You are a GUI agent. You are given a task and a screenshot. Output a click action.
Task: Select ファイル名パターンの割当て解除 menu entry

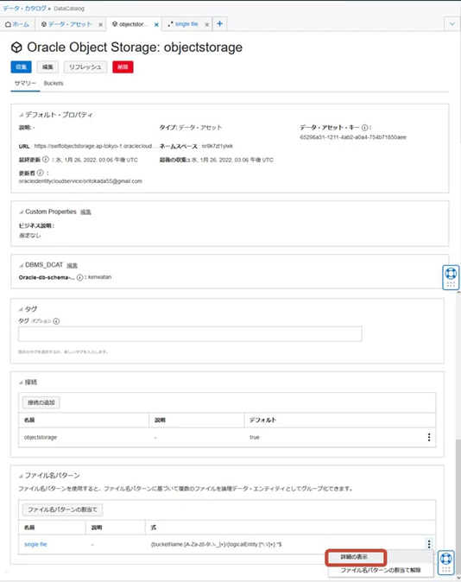coord(381,570)
